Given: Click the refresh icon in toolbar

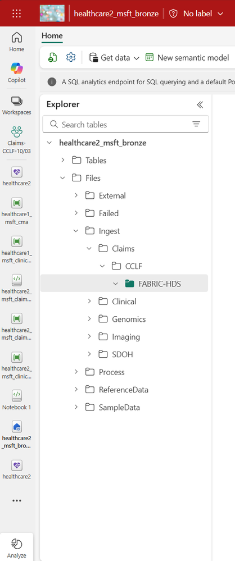Looking at the screenshot, I should click(x=53, y=57).
